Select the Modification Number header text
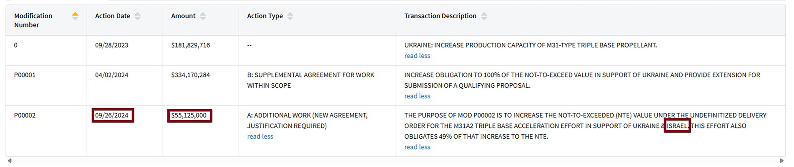The height and width of the screenshot is (167, 794). click(x=33, y=20)
